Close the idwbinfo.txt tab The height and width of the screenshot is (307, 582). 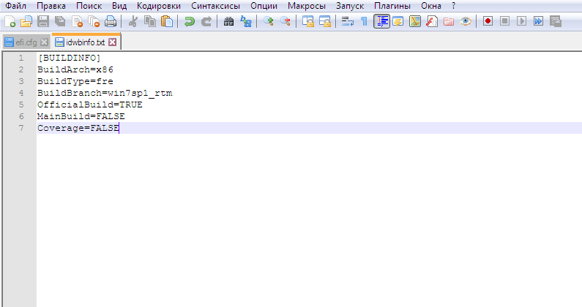coord(113,42)
